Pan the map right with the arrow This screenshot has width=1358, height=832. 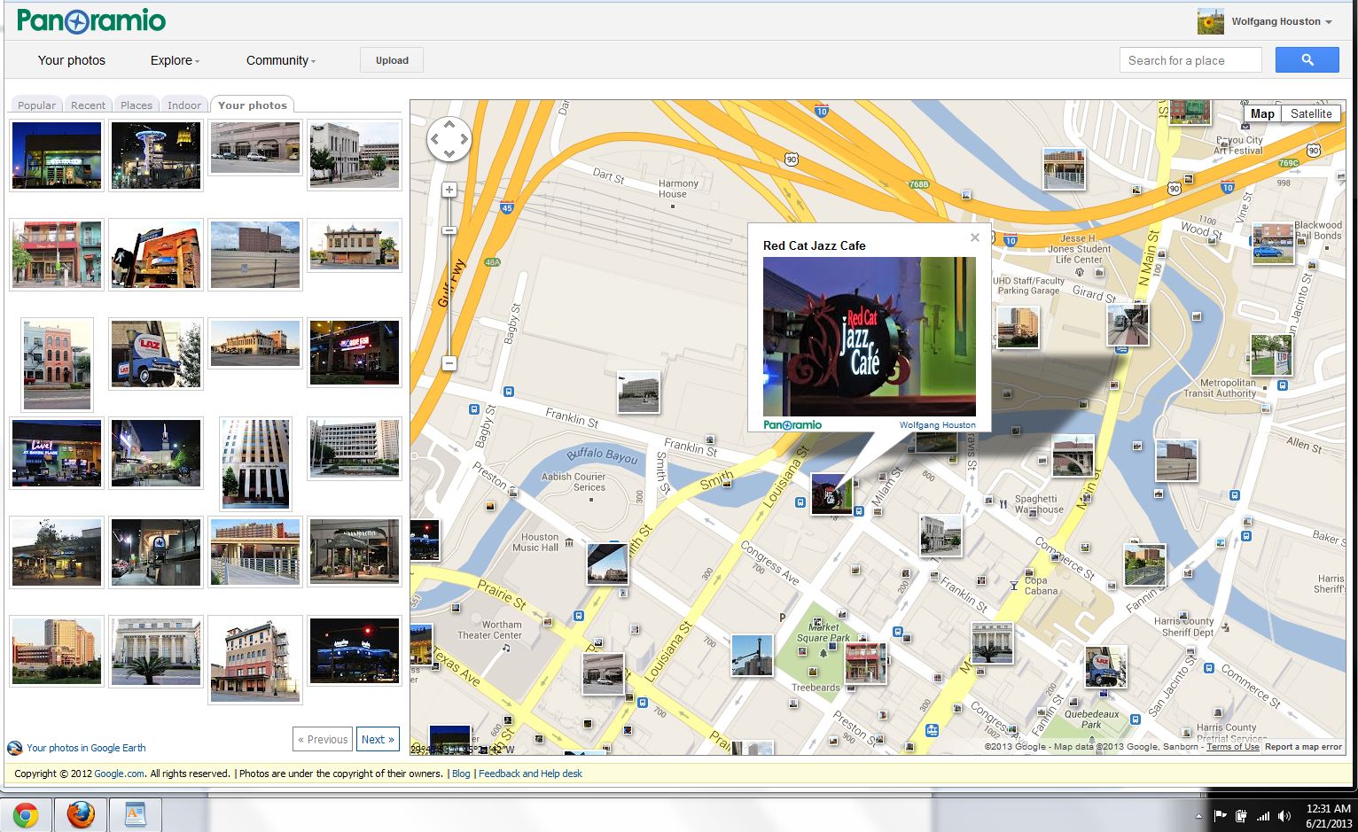pos(463,139)
